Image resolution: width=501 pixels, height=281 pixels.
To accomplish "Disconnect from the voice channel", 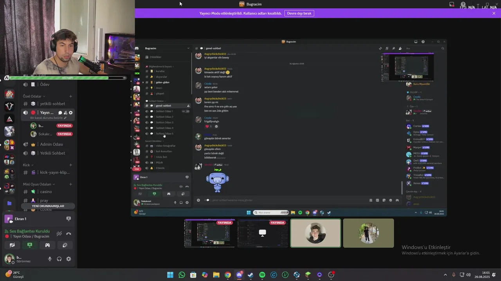I will (68, 233).
